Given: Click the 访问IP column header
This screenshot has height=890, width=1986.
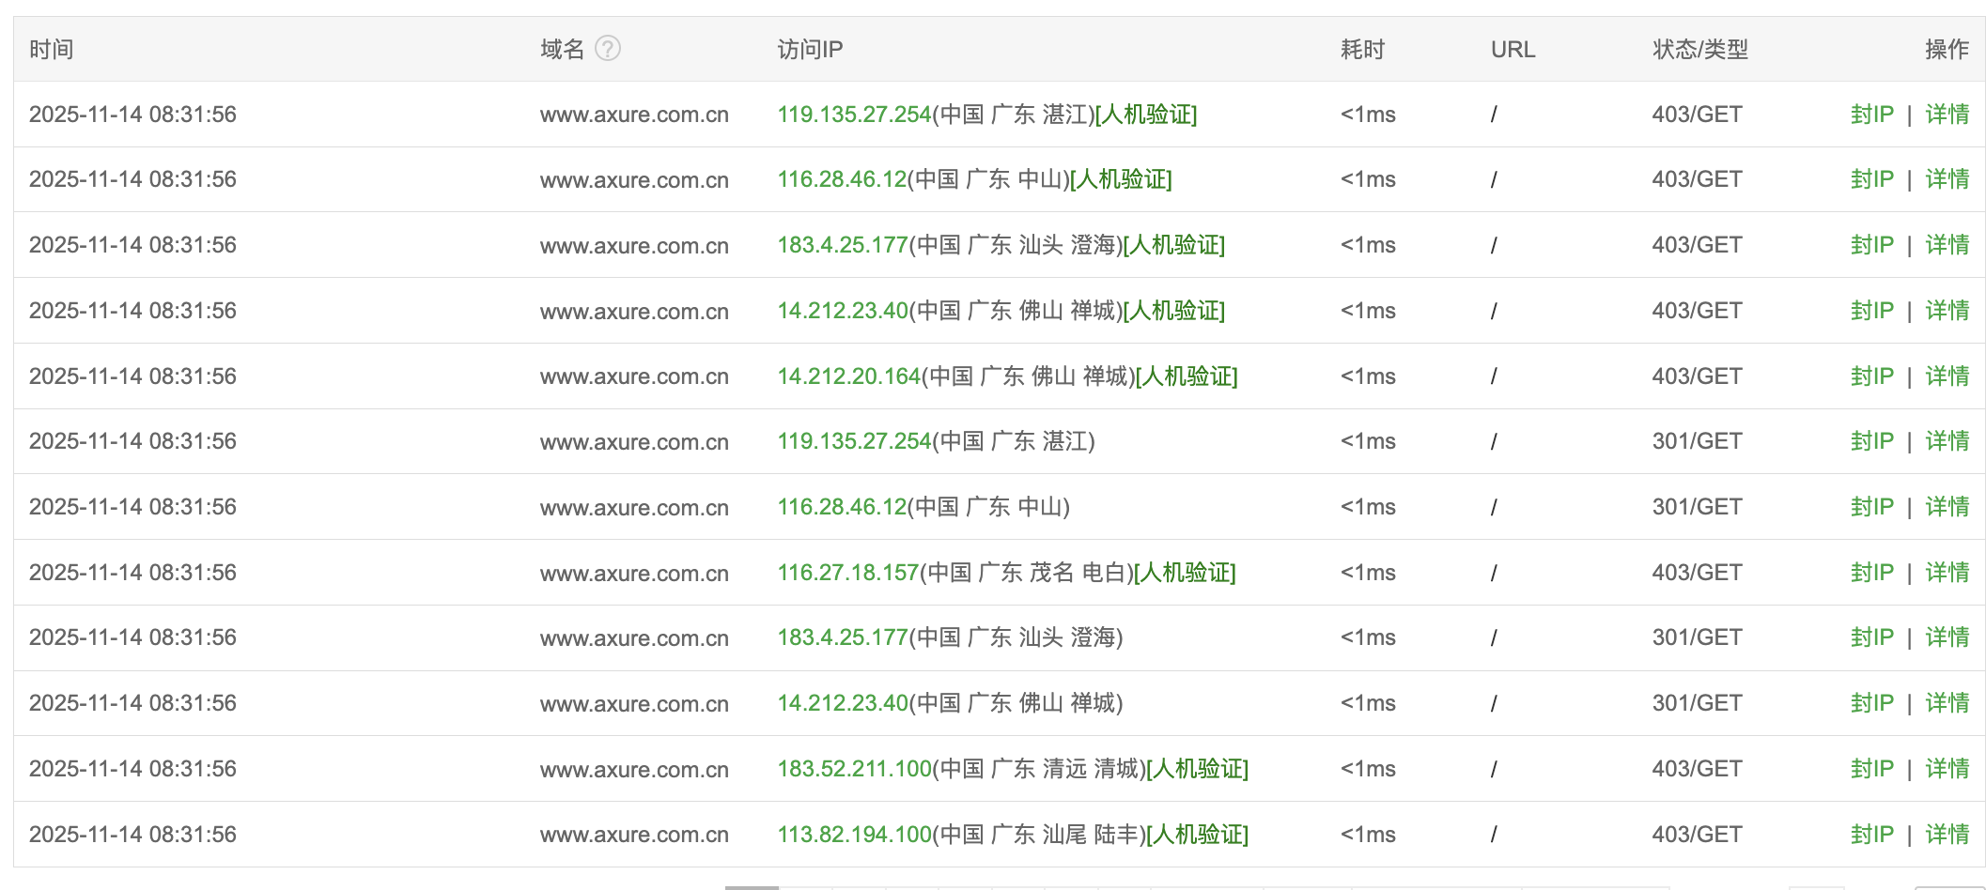Looking at the screenshot, I should [809, 49].
